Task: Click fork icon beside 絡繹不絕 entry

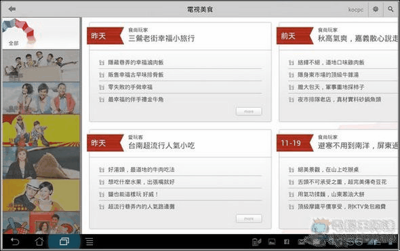Action: 292,62
